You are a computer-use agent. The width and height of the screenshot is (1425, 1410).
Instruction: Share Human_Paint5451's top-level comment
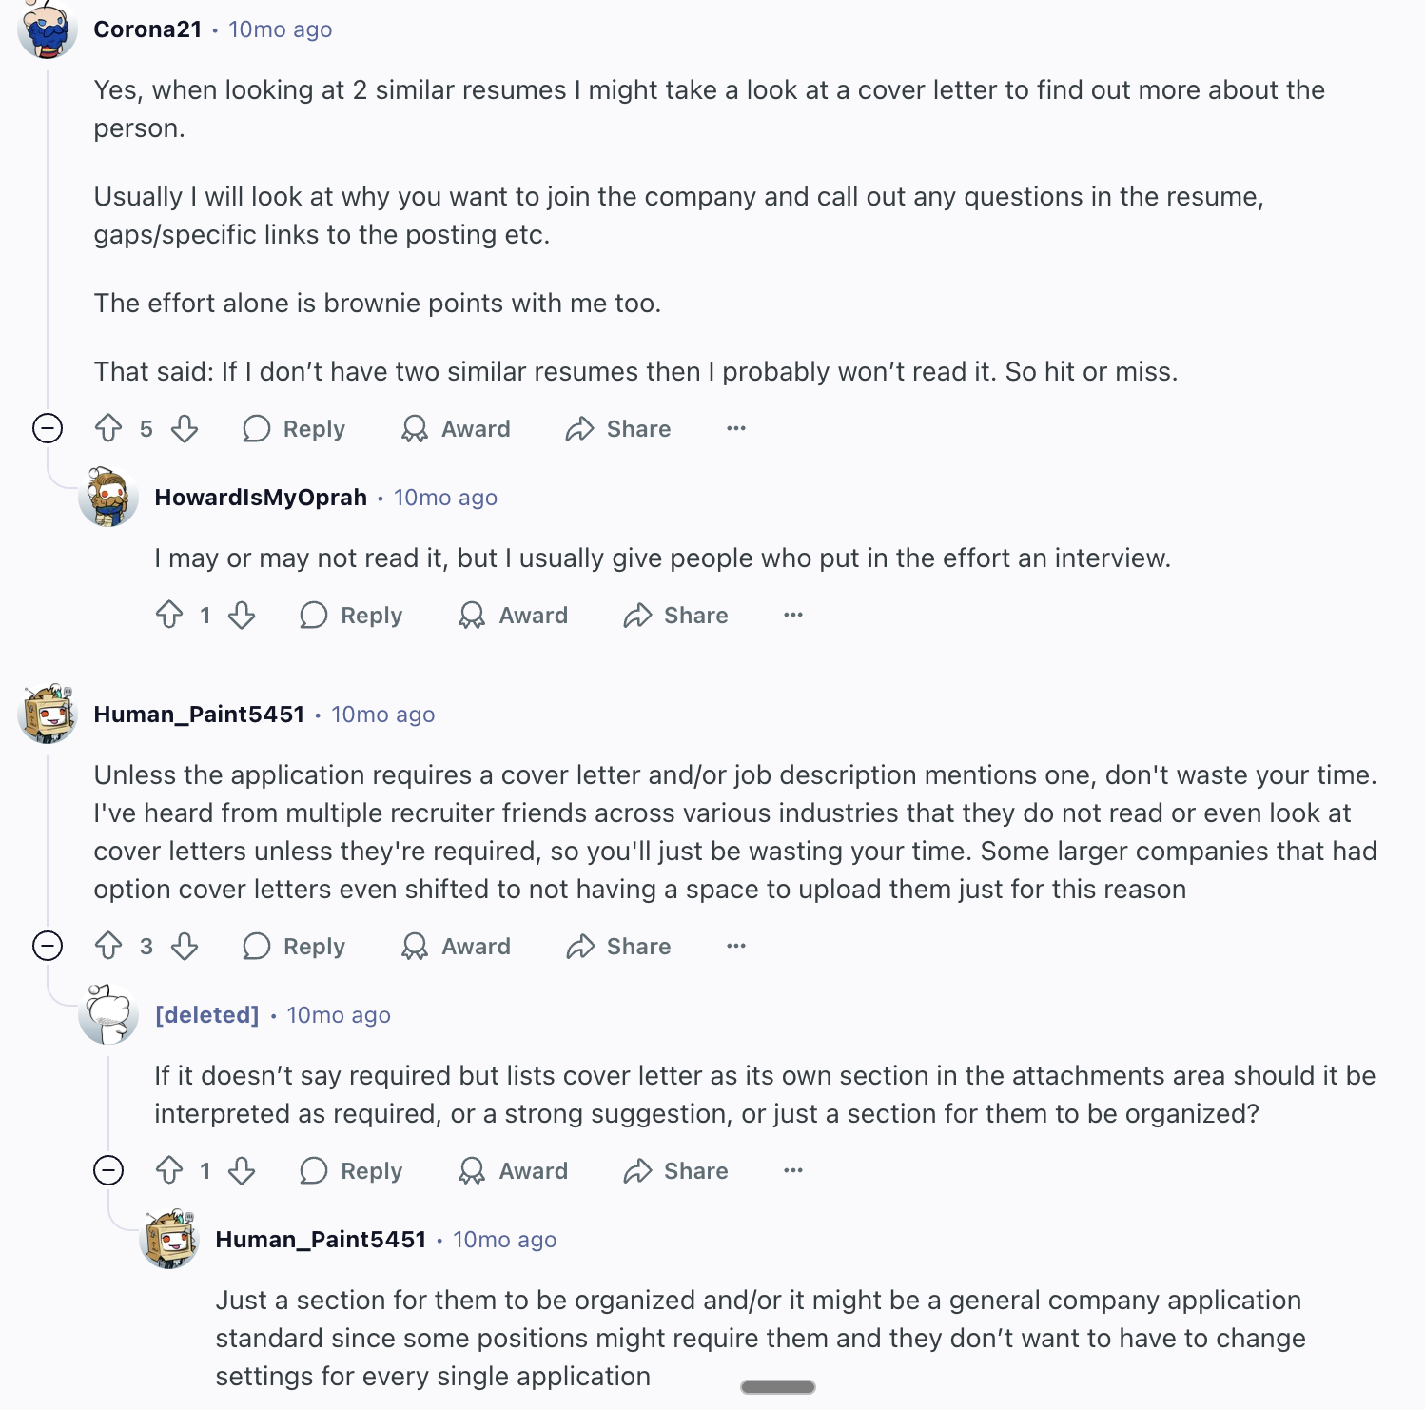[619, 947]
